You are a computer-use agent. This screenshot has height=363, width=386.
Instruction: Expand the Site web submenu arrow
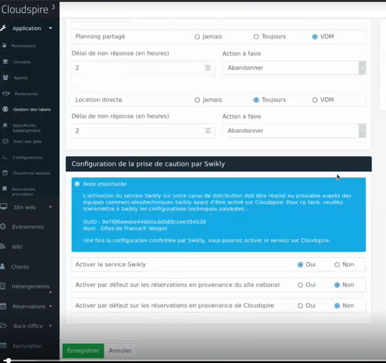click(50, 207)
